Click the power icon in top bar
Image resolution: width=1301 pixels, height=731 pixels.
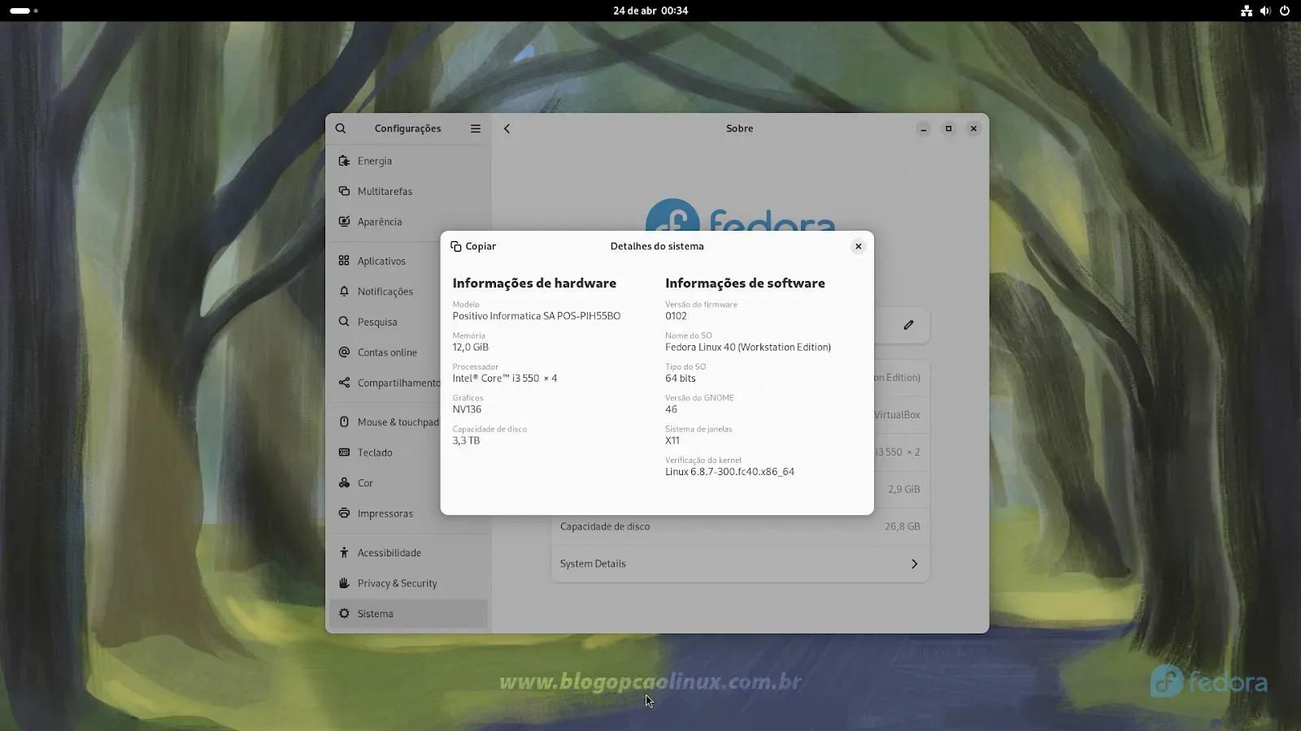tap(1285, 11)
